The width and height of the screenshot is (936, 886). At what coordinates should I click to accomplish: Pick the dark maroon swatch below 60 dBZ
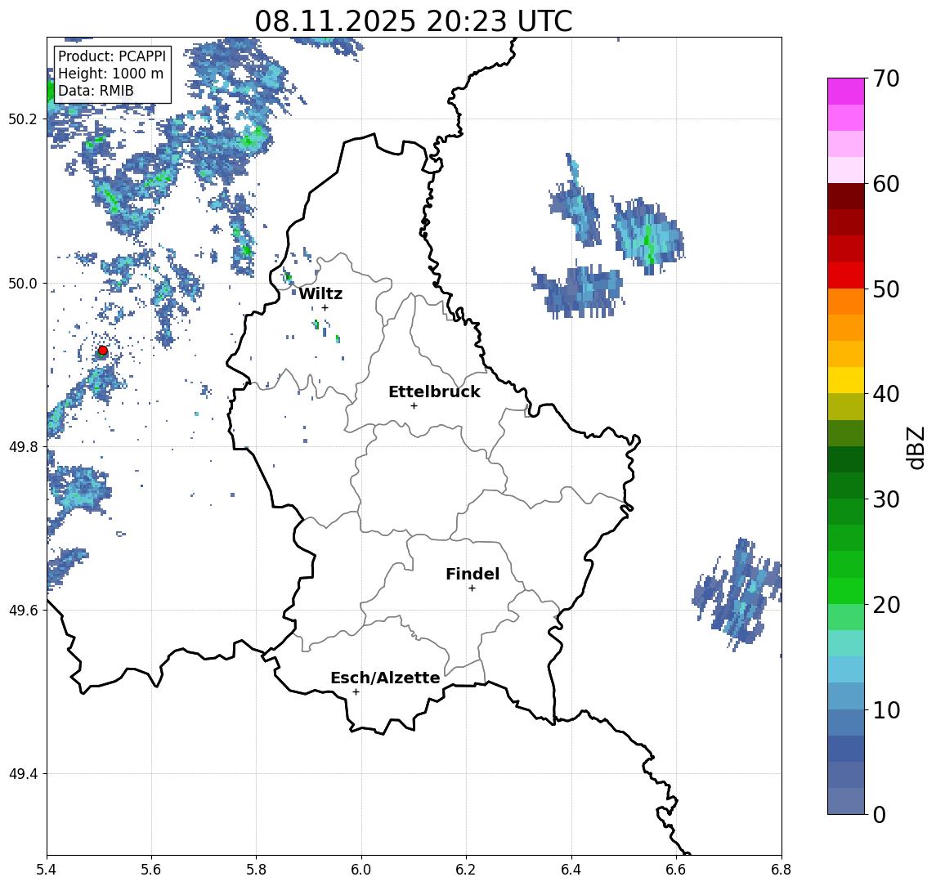point(846,196)
